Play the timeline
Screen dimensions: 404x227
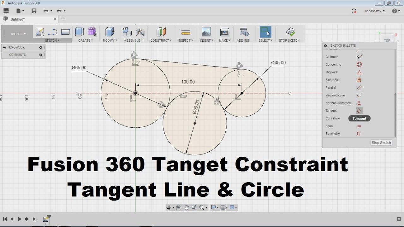(x=20, y=219)
